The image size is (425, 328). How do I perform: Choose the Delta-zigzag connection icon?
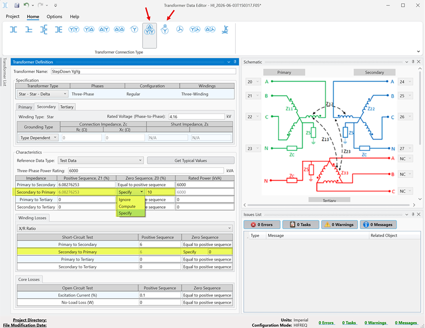pos(210,29)
